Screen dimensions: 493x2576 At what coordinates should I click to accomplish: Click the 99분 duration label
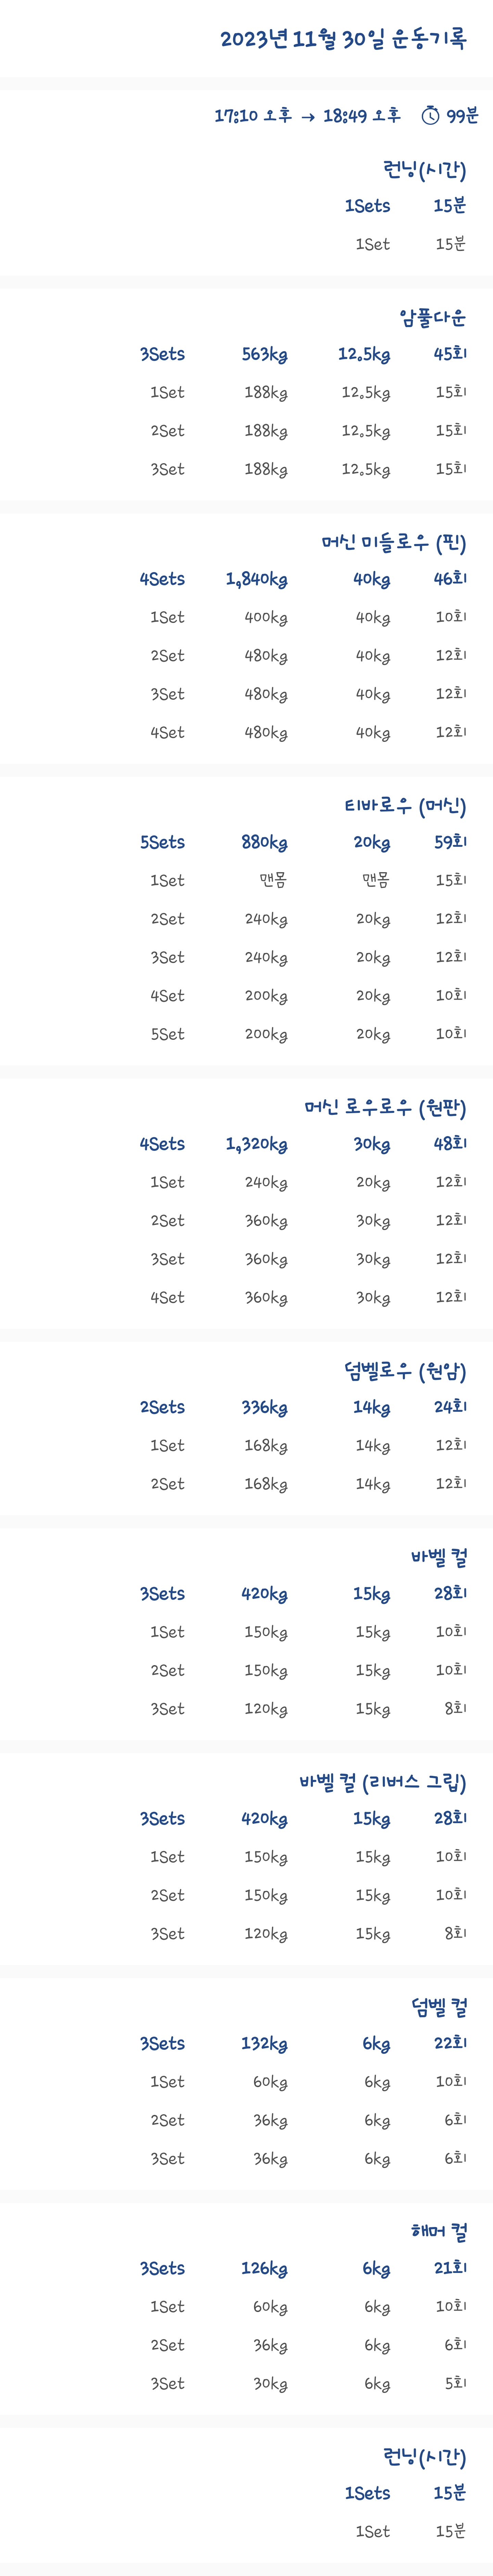462,116
